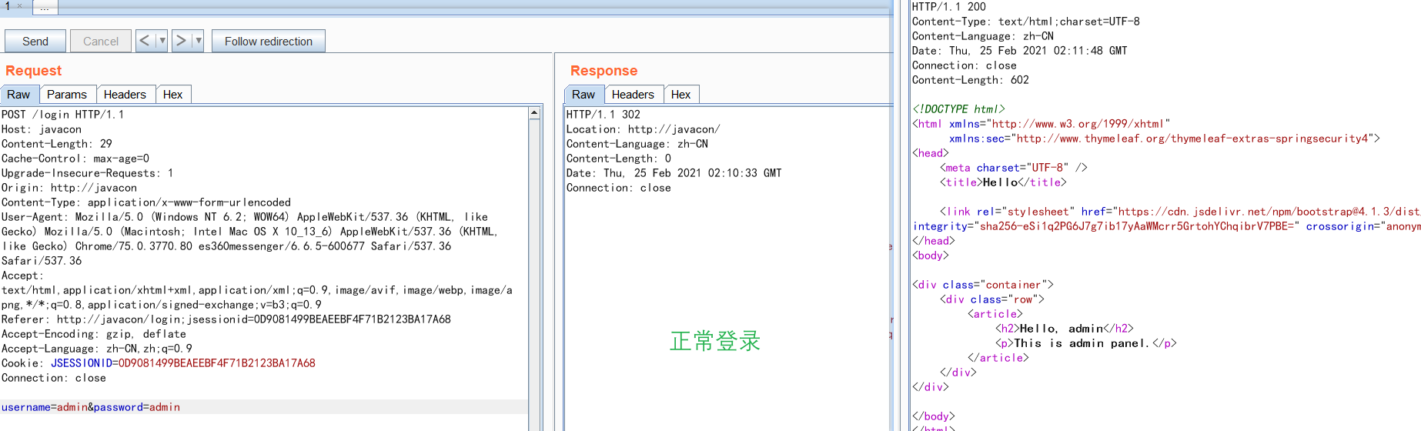Click the 'Content-Length: 29' request header
Viewport: 1421px width, 431px height.
tap(57, 144)
